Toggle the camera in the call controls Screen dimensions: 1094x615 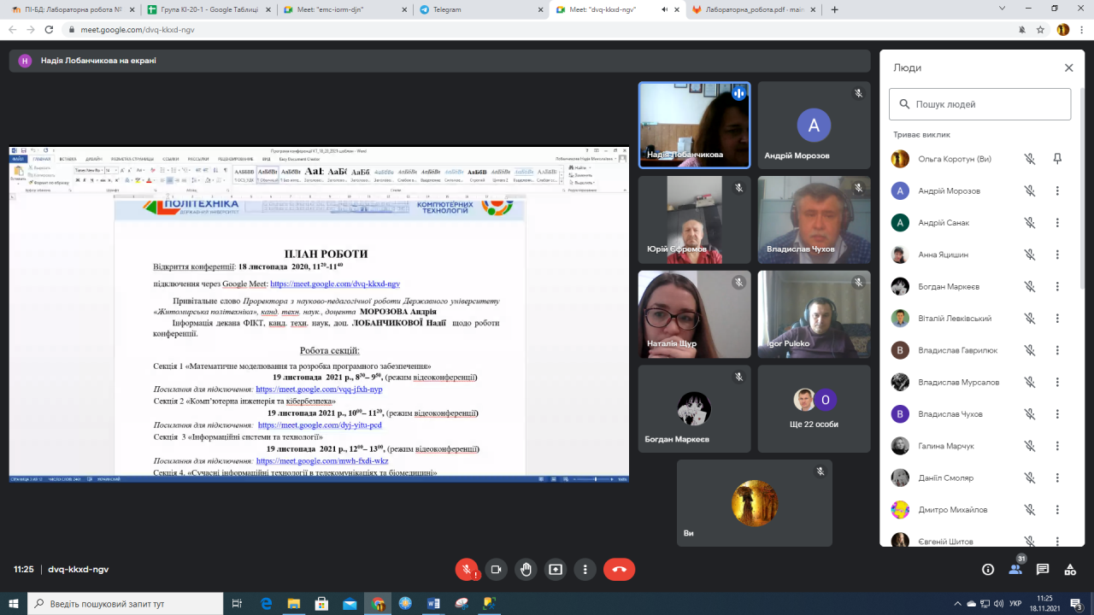click(x=497, y=569)
